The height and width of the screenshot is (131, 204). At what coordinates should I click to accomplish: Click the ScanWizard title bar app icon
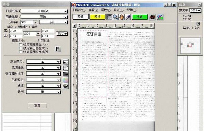tap(74, 5)
